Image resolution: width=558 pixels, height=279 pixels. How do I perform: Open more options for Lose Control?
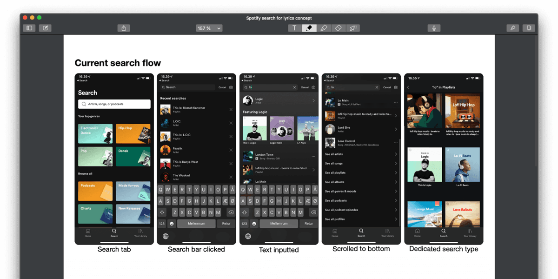click(x=396, y=143)
